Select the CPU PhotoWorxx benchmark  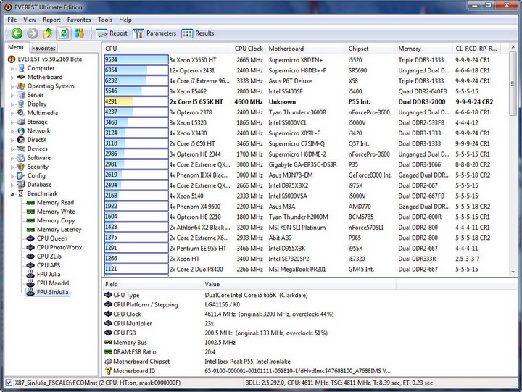(x=54, y=248)
